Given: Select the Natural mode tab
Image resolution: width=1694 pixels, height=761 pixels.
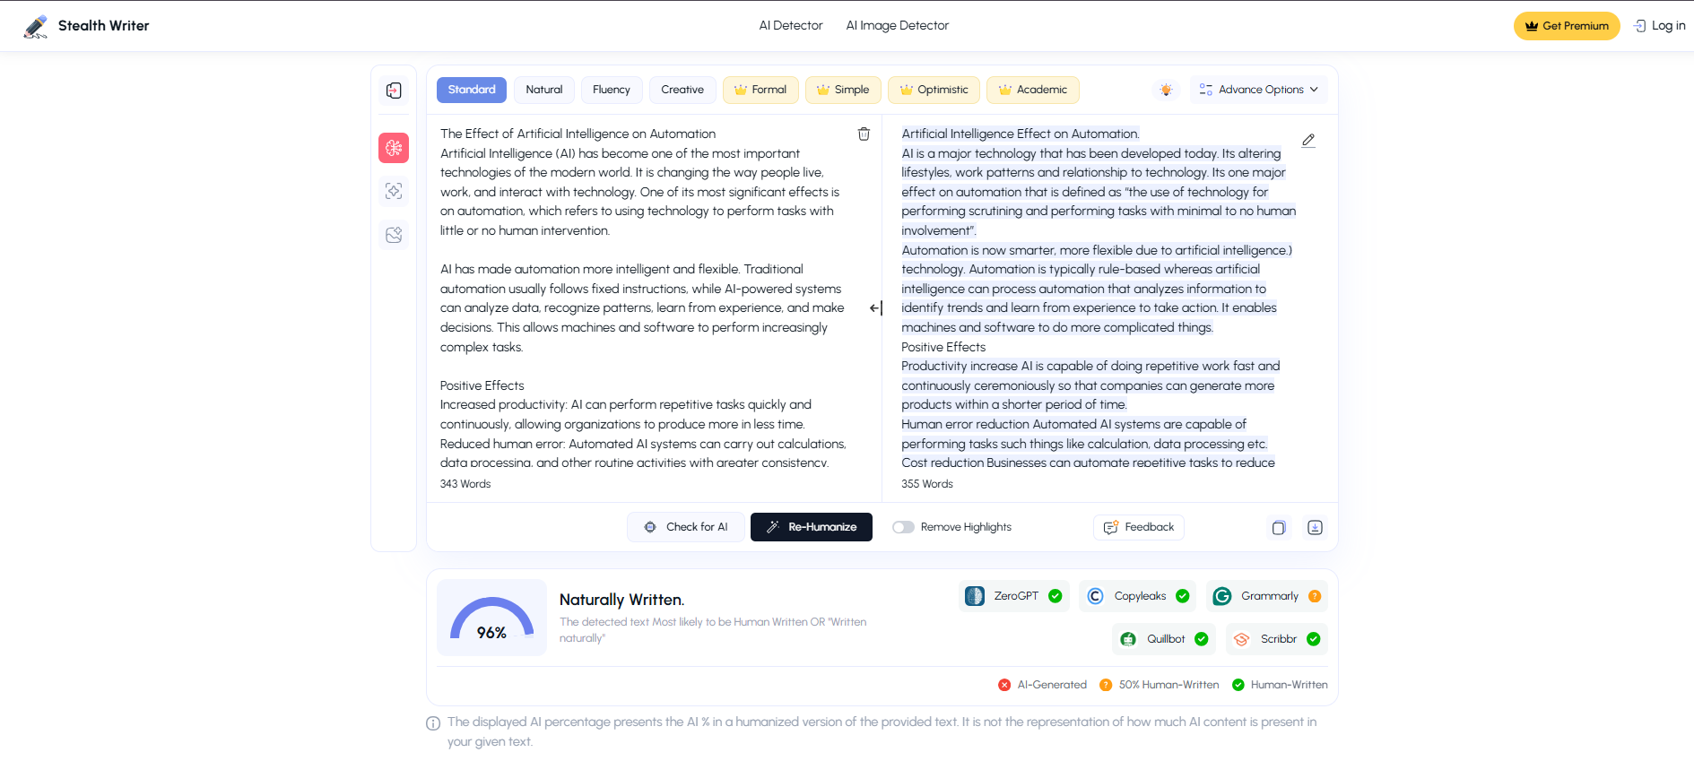Looking at the screenshot, I should point(544,90).
